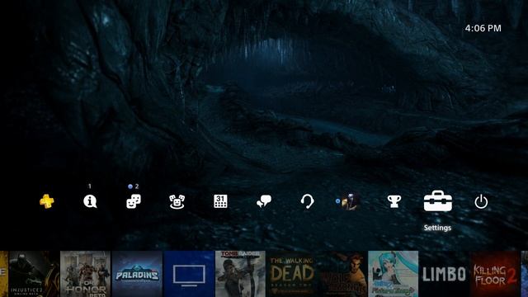Click the 4:06 PM clock
Viewport: 528px width, 297px height.
coord(483,28)
